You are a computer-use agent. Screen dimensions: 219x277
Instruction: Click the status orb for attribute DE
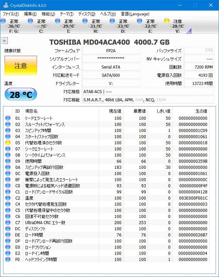click(8, 235)
